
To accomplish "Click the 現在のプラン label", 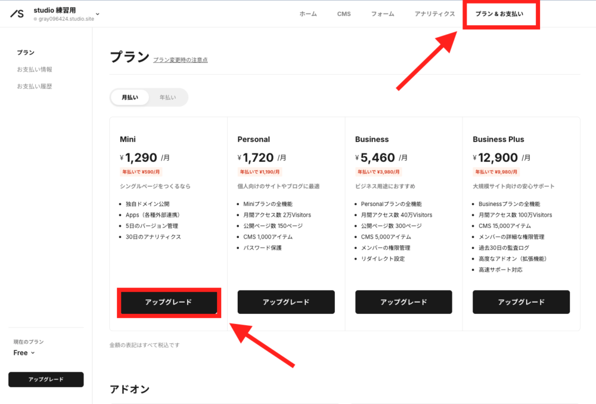I will pos(29,341).
